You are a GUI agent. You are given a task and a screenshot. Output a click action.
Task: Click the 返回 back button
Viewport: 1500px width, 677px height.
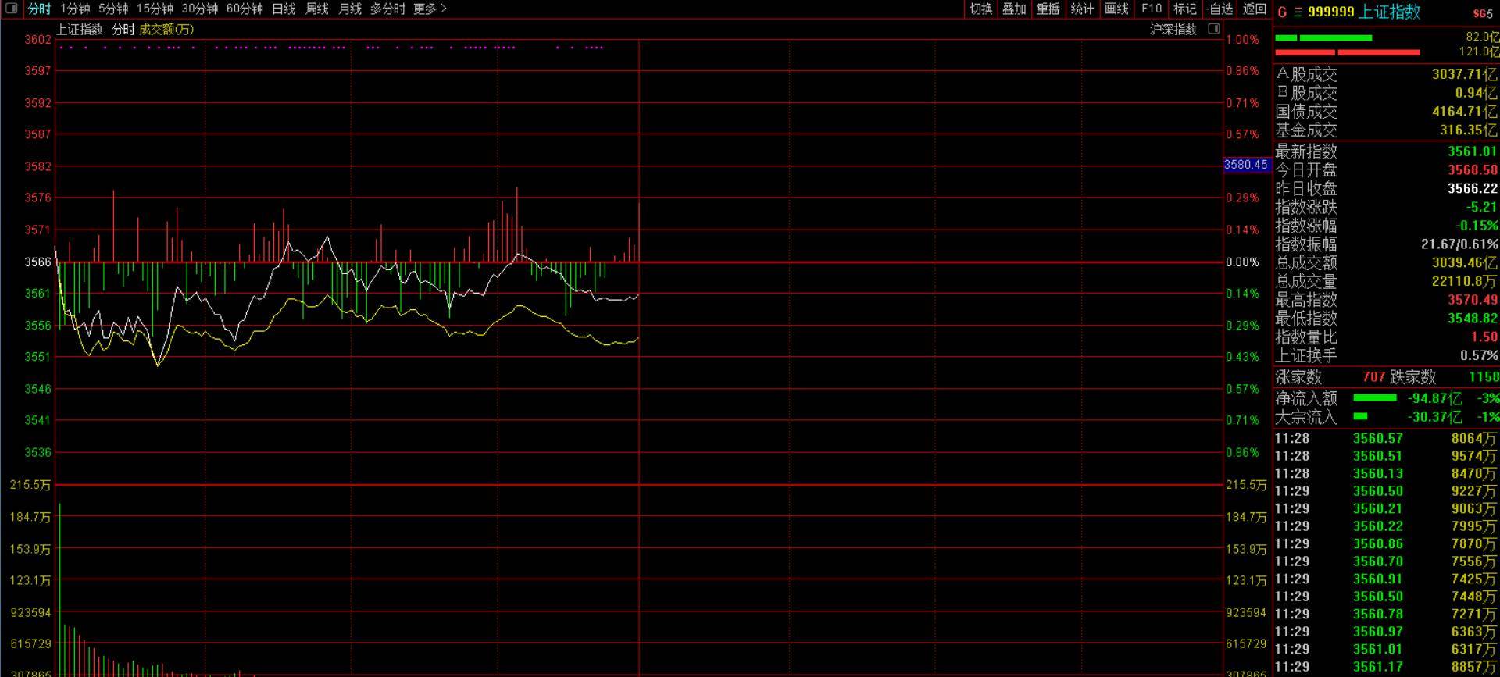pos(1255,9)
